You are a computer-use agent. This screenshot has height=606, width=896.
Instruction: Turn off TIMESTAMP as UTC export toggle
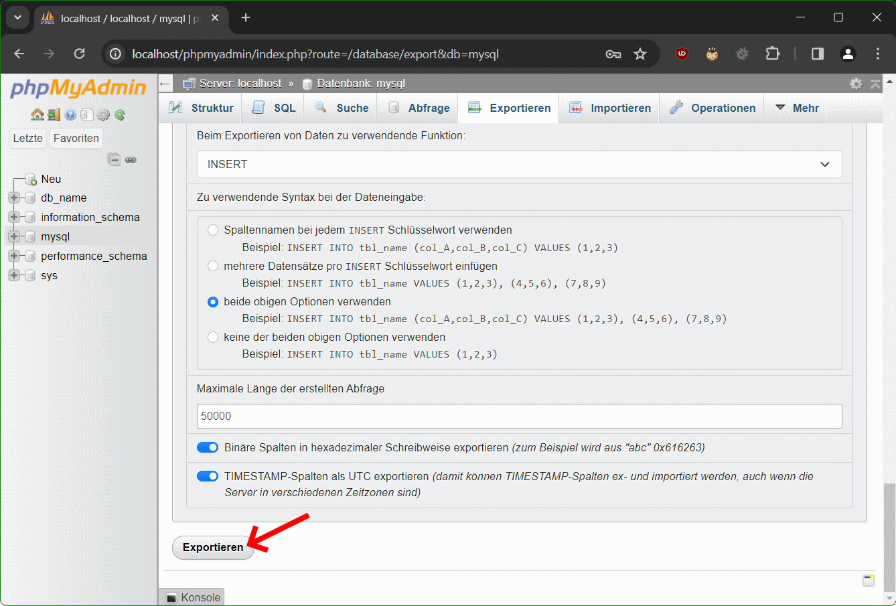pyautogui.click(x=208, y=476)
